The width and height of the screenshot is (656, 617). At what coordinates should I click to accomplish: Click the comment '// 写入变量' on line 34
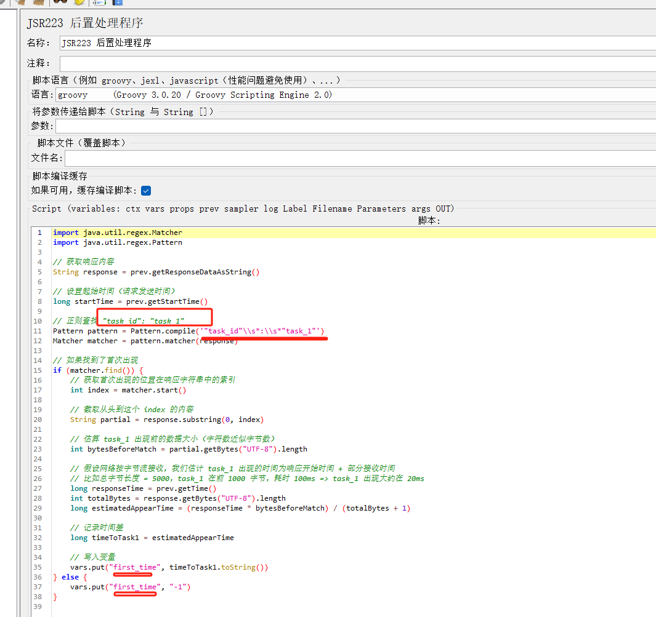(93, 558)
